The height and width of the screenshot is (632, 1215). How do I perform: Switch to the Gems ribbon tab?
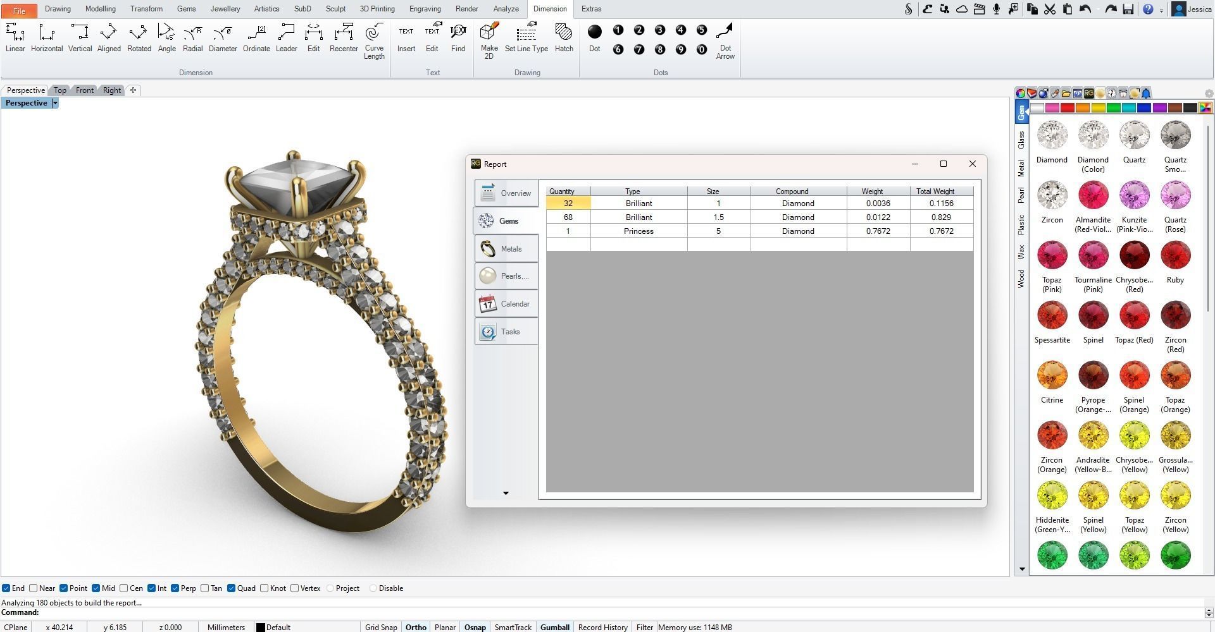point(186,9)
